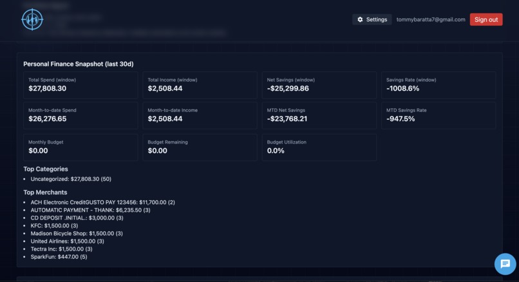Viewport: 519px width, 282px height.
Task: Select the Personal Finance Snapshot heading
Action: pyautogui.click(x=79, y=64)
